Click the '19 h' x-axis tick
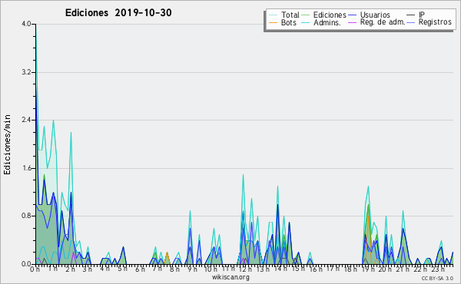The width and height of the screenshot is (461, 284). (367, 269)
